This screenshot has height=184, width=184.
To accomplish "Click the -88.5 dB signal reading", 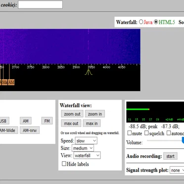I will point(138,127).
